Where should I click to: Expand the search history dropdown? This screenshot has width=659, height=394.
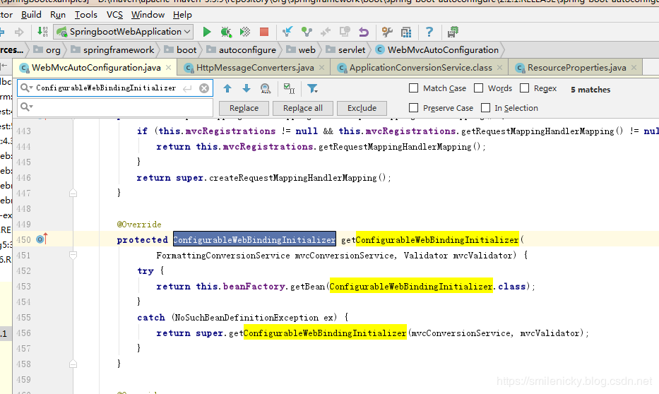pos(26,88)
